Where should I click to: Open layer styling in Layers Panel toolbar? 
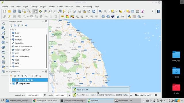click(11, 76)
